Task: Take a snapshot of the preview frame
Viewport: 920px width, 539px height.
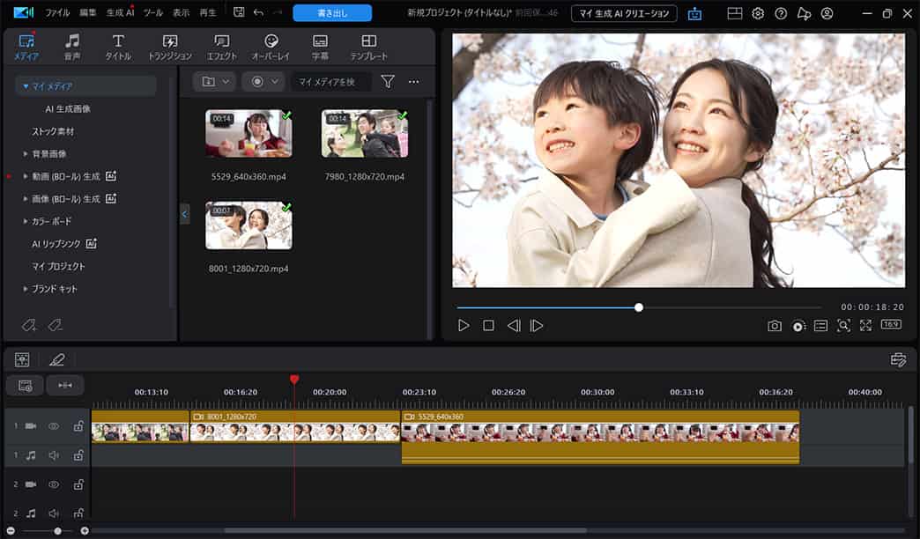Action: click(775, 325)
